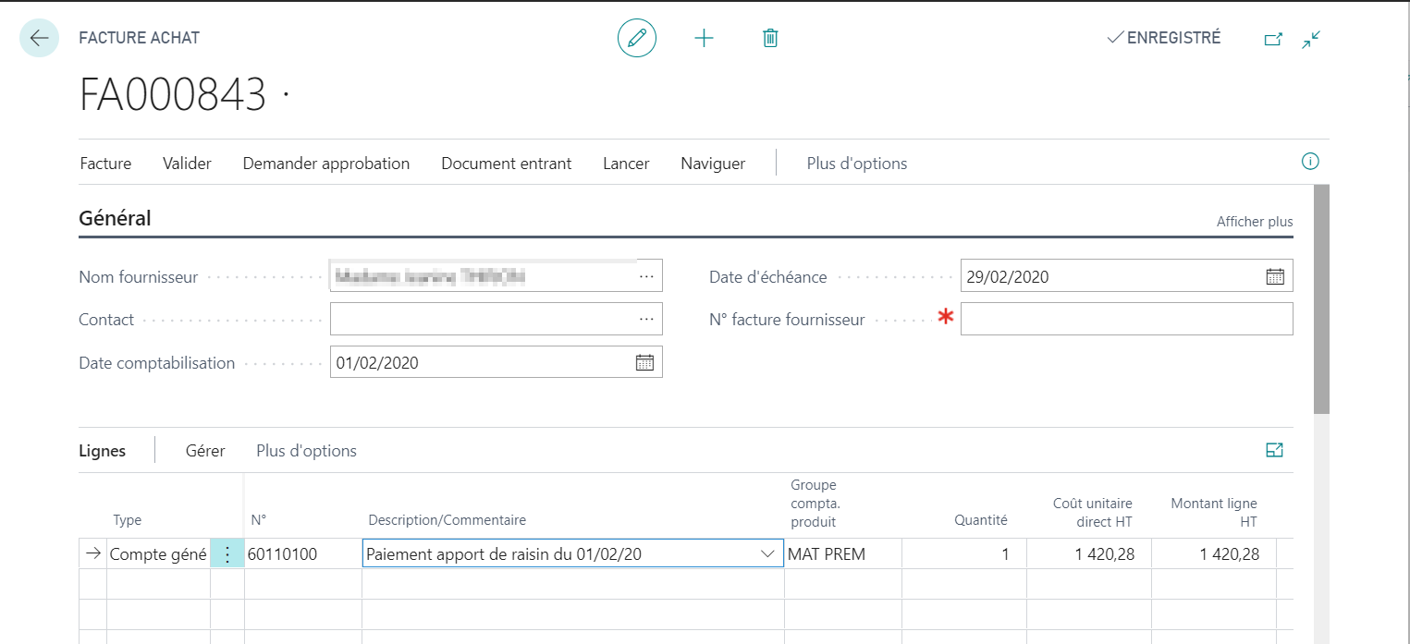Expand the Description/Commentaire dropdown arrow

(x=767, y=553)
